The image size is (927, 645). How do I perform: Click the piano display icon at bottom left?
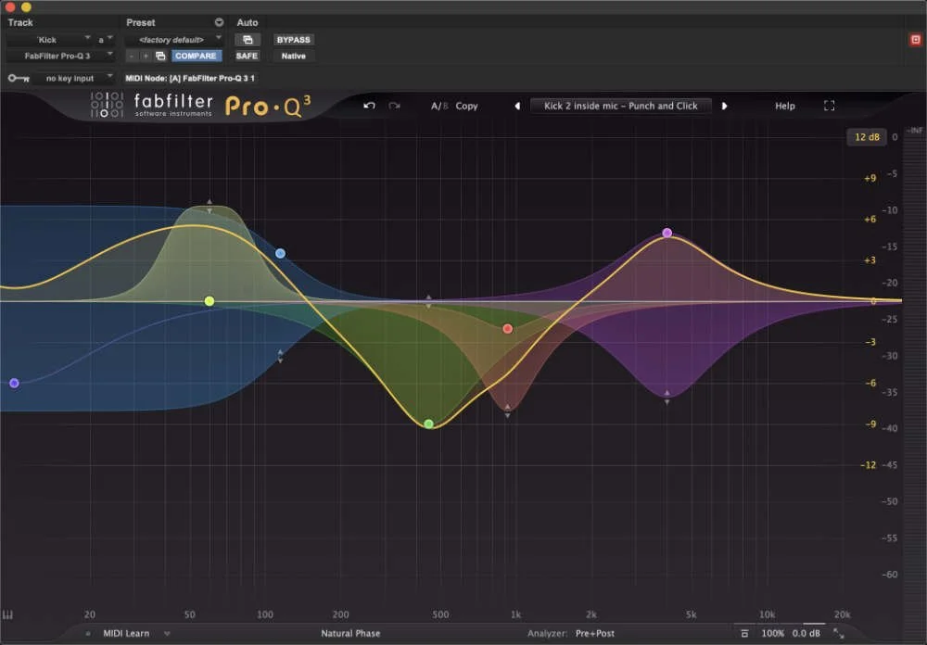pyautogui.click(x=7, y=614)
